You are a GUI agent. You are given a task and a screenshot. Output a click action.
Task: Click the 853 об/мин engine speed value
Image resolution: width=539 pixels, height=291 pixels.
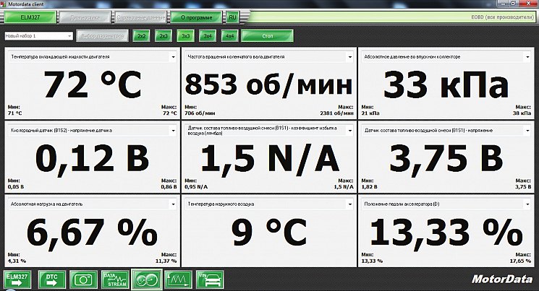click(x=269, y=84)
